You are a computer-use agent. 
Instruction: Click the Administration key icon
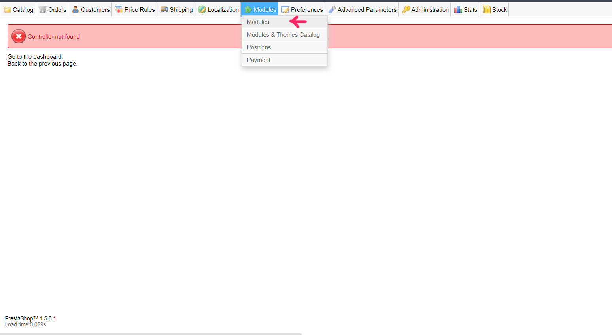pyautogui.click(x=406, y=9)
